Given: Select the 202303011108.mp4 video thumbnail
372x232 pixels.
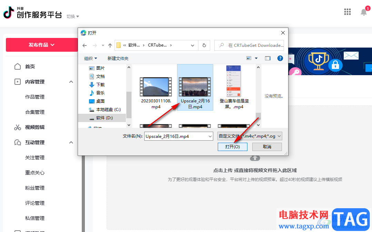Looking at the screenshot, I should pos(156,87).
